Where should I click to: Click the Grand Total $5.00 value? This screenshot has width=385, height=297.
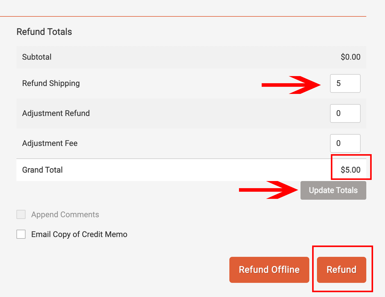pyautogui.click(x=350, y=170)
